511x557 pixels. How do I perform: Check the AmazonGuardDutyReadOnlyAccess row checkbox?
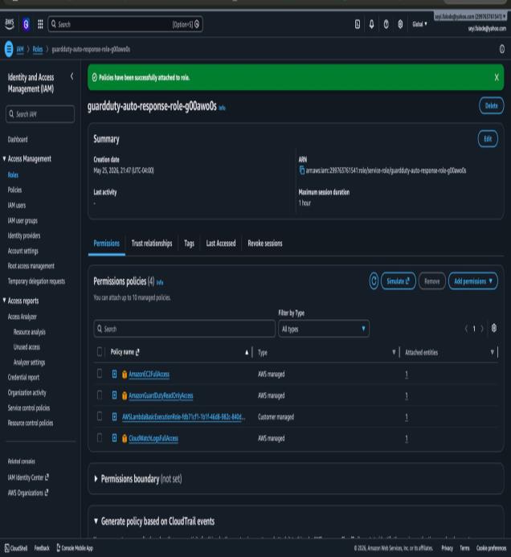[100, 395]
